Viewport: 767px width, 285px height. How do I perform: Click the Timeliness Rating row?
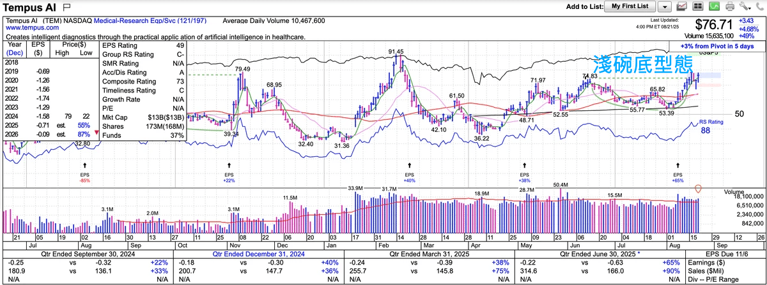[x=144, y=91]
